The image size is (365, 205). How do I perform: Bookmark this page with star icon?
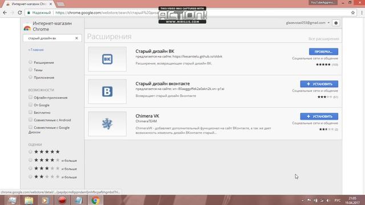click(353, 13)
